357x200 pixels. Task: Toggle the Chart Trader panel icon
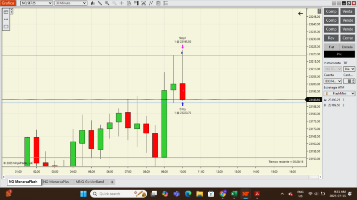tap(136, 3)
